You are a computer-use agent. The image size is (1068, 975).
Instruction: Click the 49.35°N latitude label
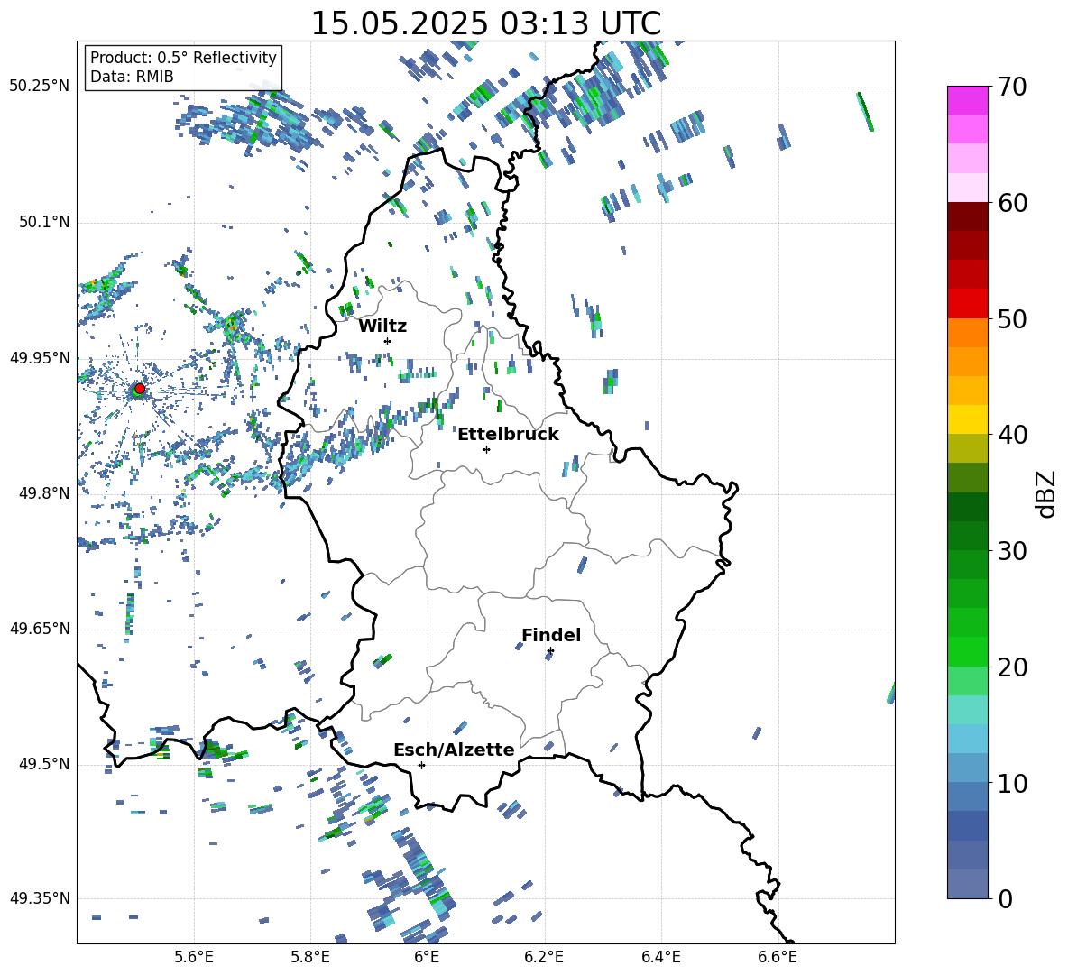point(40,898)
